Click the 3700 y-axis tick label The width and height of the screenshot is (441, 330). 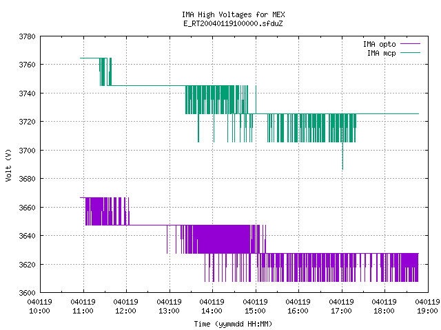(x=28, y=151)
